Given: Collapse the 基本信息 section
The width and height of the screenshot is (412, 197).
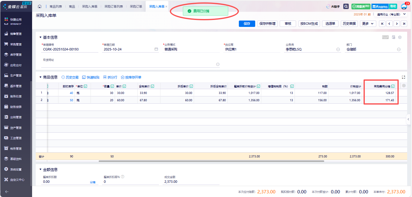Looking at the screenshot, I should (x=41, y=37).
